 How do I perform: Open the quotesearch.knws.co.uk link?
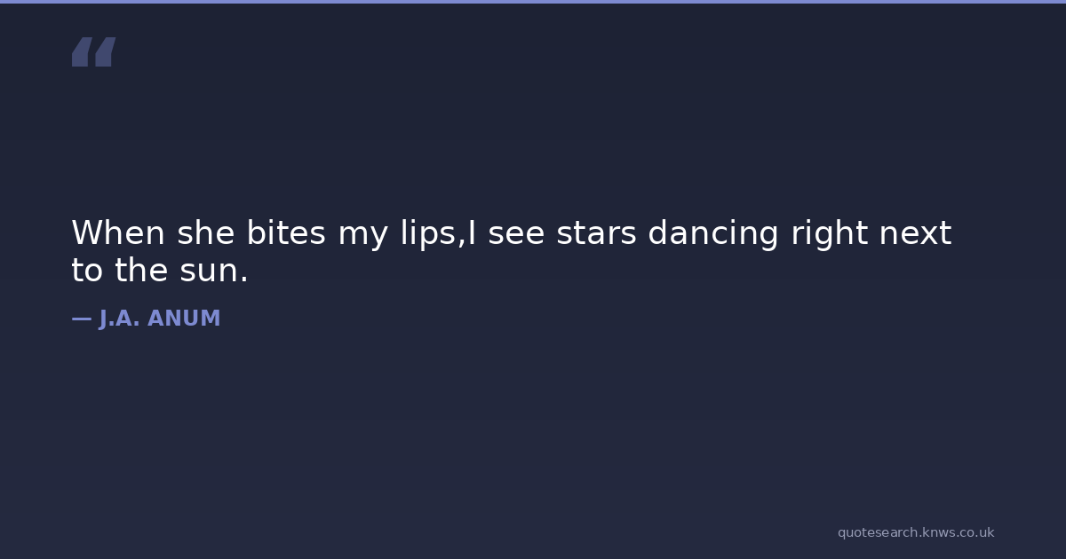pyautogui.click(x=915, y=532)
